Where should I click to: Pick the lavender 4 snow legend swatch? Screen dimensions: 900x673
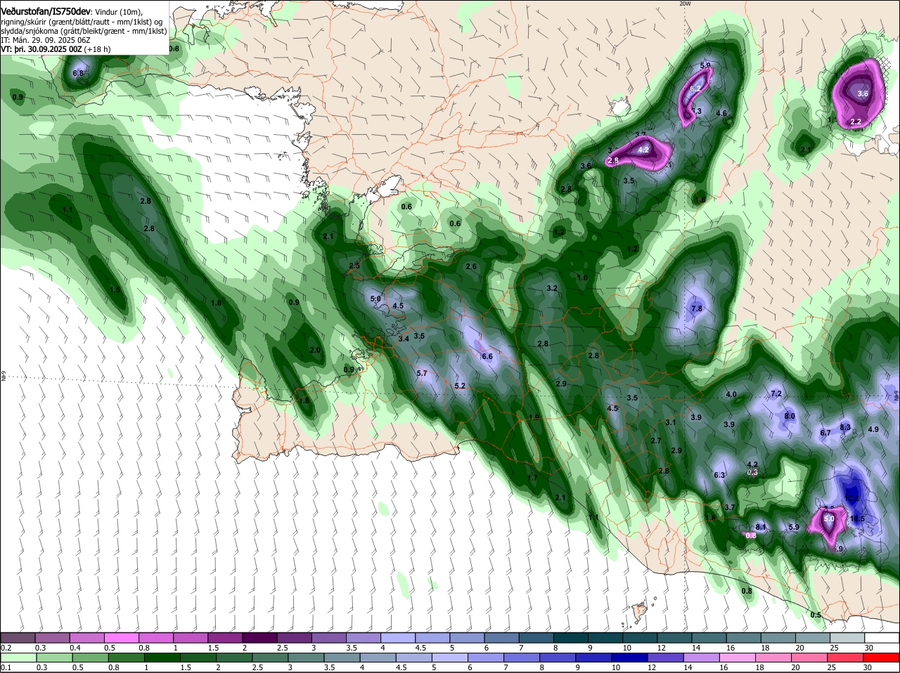pos(399,637)
